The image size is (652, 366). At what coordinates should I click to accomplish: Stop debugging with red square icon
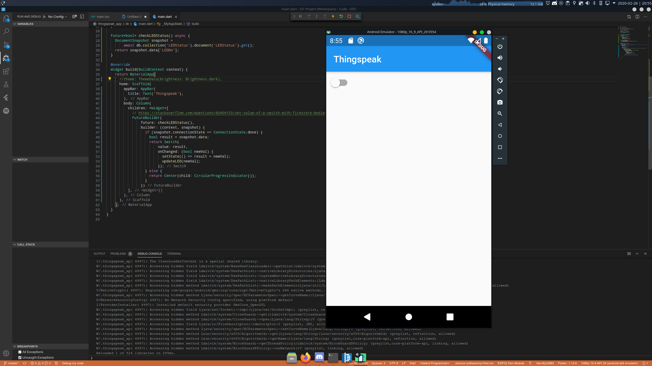[x=349, y=16]
